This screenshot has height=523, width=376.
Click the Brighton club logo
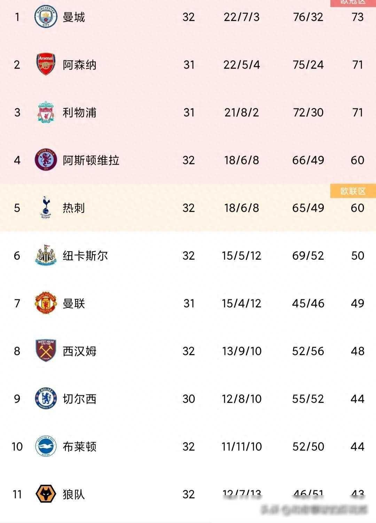tap(46, 446)
